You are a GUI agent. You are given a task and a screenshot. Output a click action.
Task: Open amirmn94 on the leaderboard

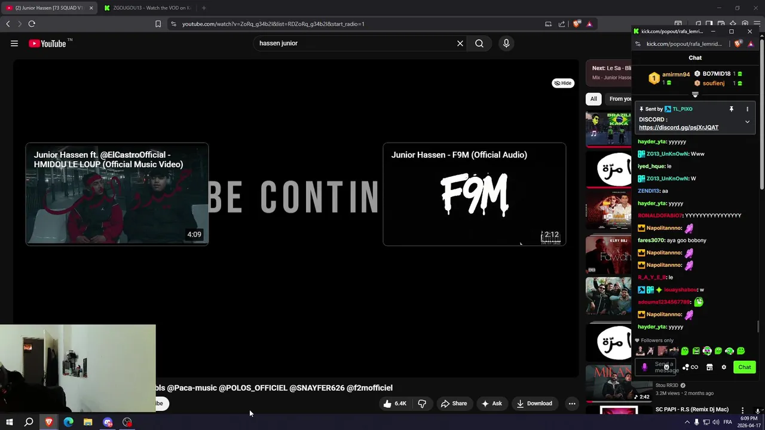[x=676, y=75]
